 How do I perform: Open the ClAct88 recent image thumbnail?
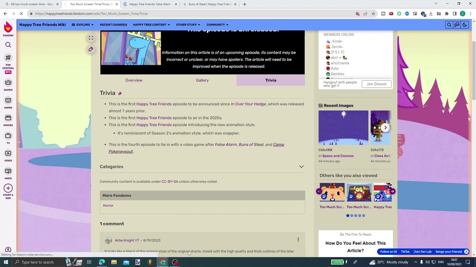(343, 128)
